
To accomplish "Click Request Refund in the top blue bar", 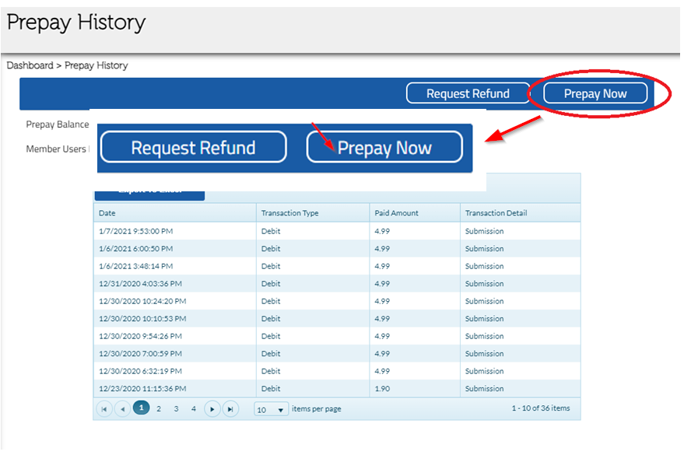I will (x=468, y=93).
